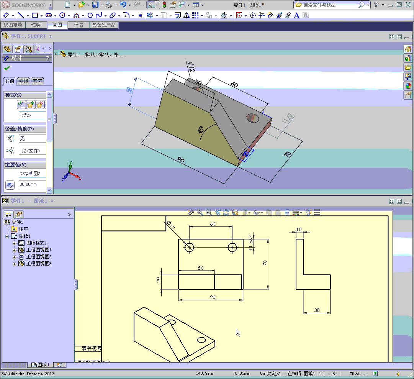Click Apply default attributes style icon
The width and height of the screenshot is (414, 379).
(21, 105)
